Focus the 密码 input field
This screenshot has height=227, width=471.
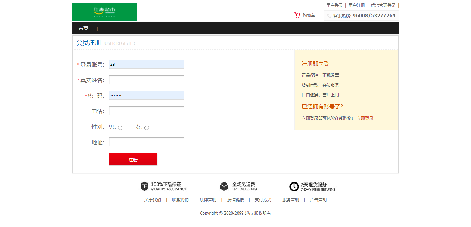click(x=147, y=95)
